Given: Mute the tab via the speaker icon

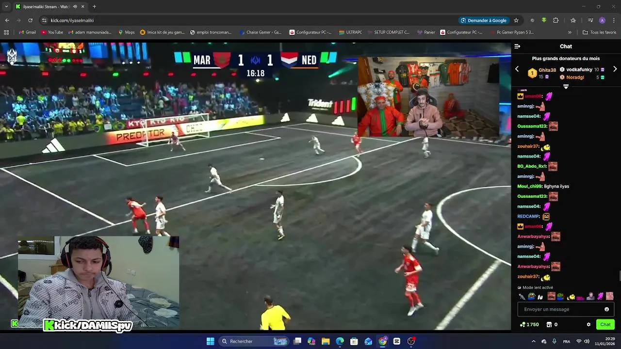Looking at the screenshot, I should (x=75, y=7).
